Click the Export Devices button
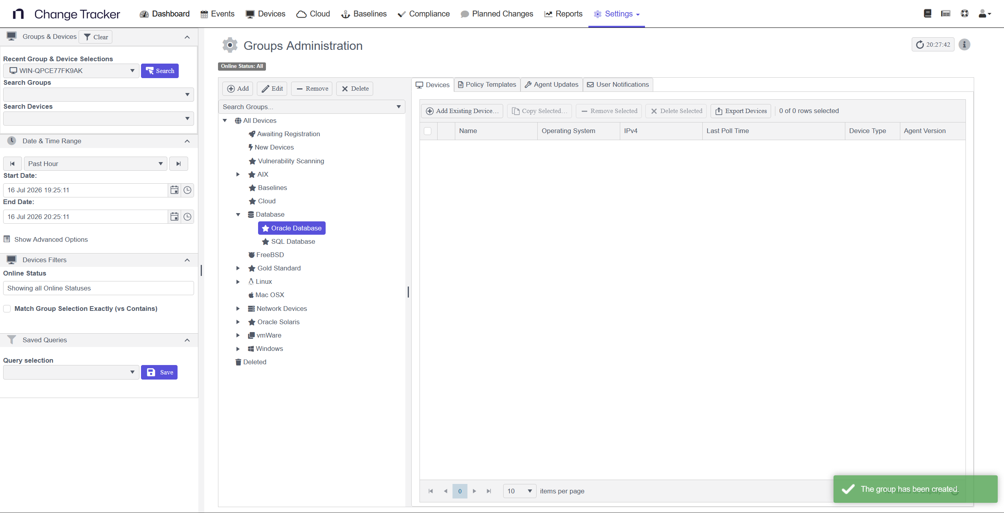 (741, 111)
